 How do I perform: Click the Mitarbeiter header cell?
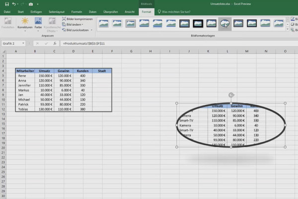tap(25, 71)
